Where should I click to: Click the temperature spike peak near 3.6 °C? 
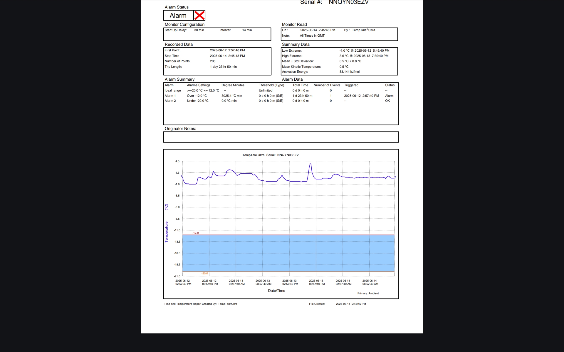point(310,164)
